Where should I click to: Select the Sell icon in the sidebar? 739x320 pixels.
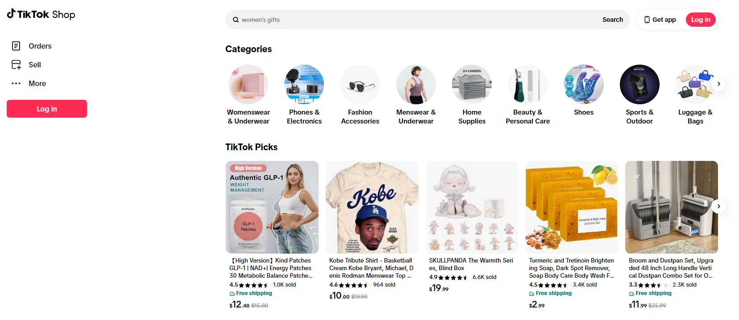(16, 64)
